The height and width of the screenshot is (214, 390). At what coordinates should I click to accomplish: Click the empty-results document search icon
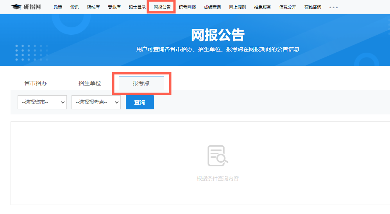pyautogui.click(x=218, y=156)
